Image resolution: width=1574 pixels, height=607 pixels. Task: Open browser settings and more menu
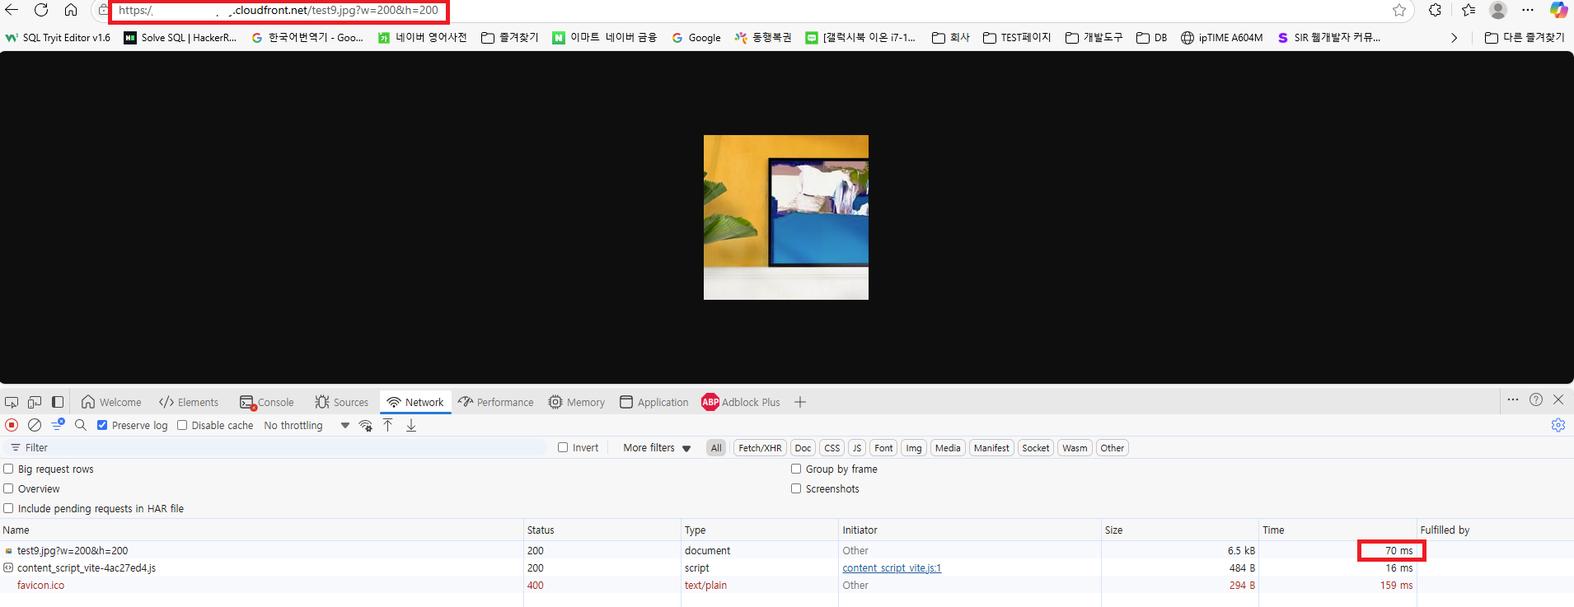1528,10
